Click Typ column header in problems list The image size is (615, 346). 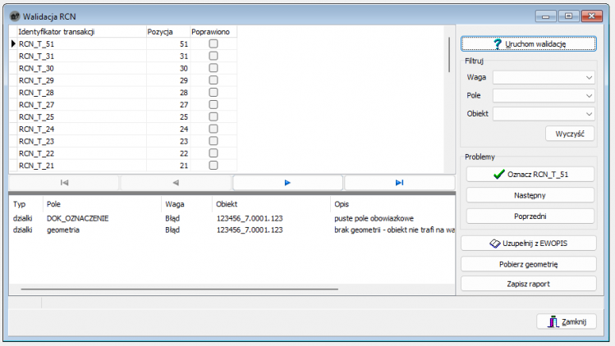tap(26, 204)
